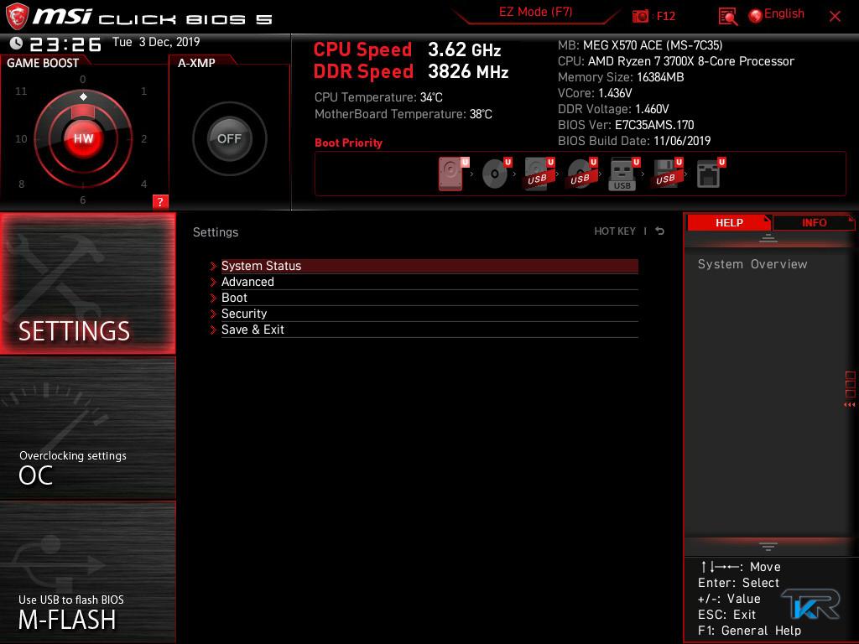Image resolution: width=859 pixels, height=644 pixels.
Task: Open the Boot settings entry
Action: point(429,298)
